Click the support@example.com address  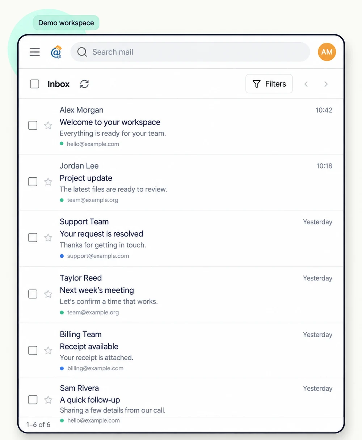[98, 256]
